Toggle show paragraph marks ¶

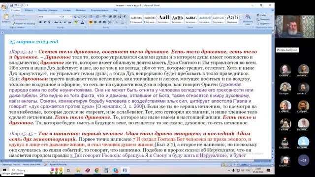click(x=125, y=17)
